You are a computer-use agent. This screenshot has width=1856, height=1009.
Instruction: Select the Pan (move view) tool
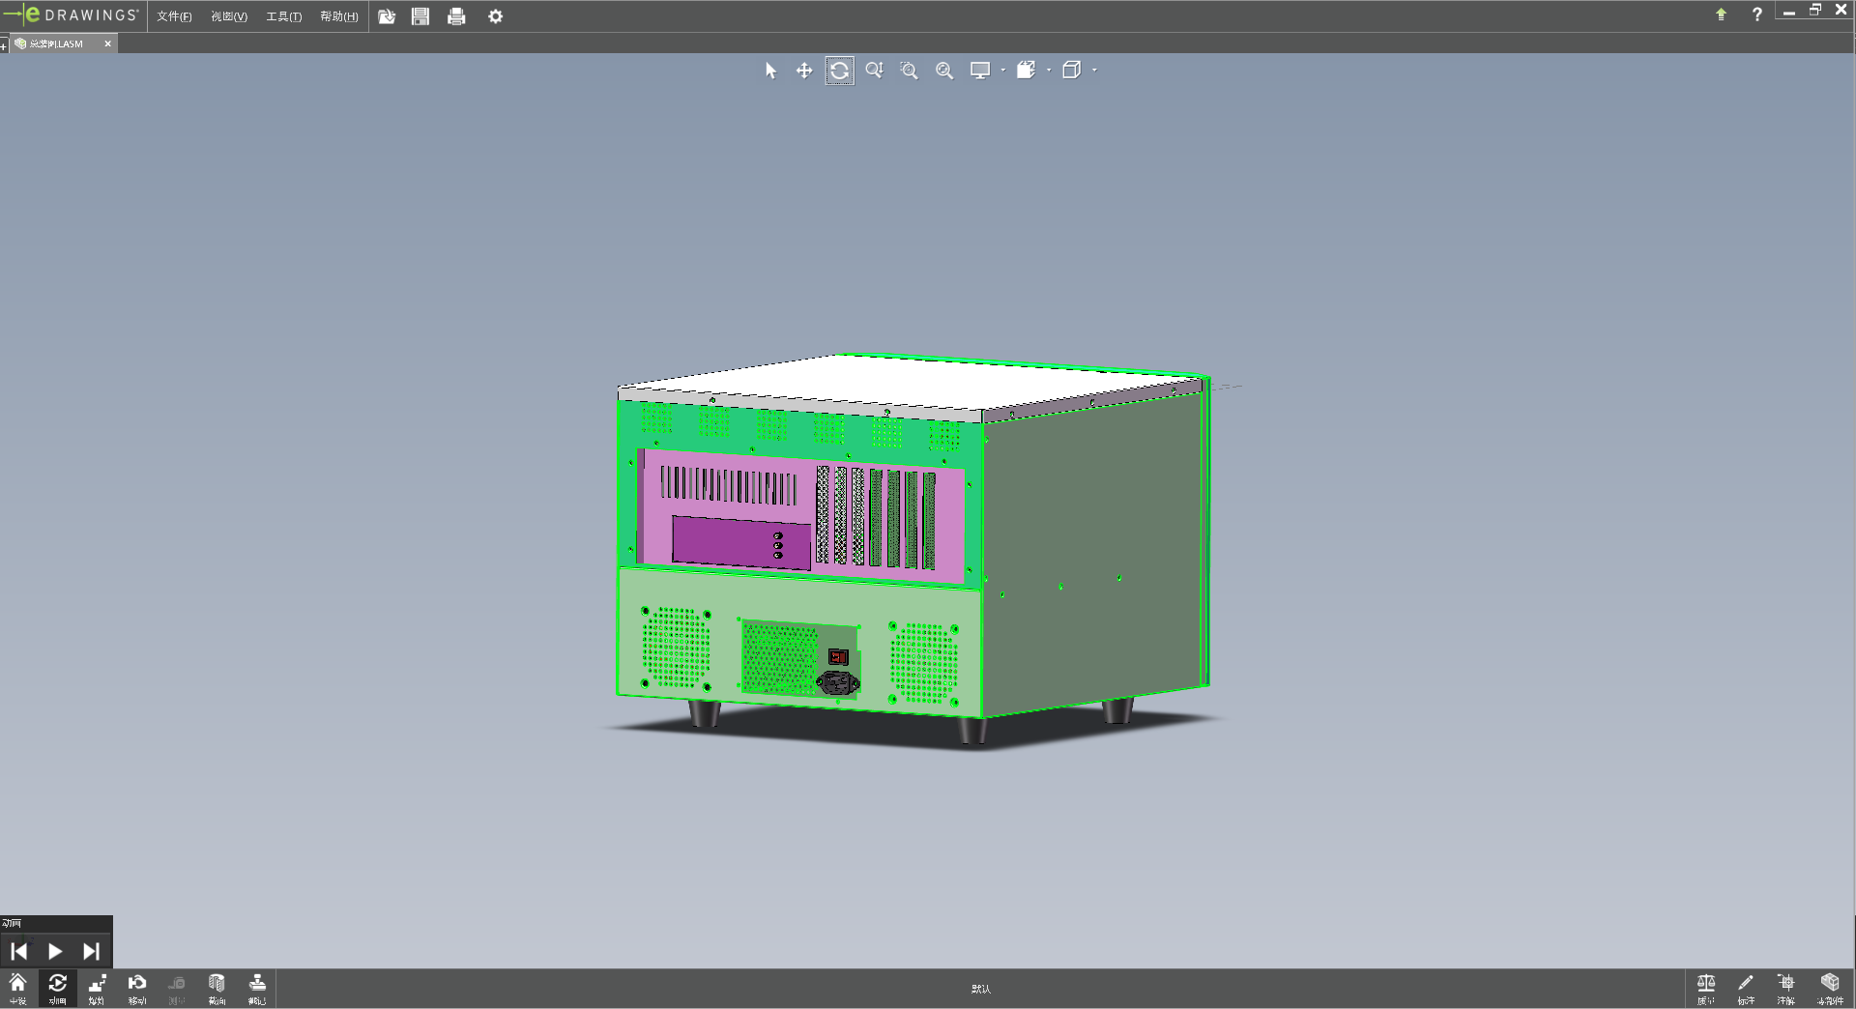coord(803,71)
